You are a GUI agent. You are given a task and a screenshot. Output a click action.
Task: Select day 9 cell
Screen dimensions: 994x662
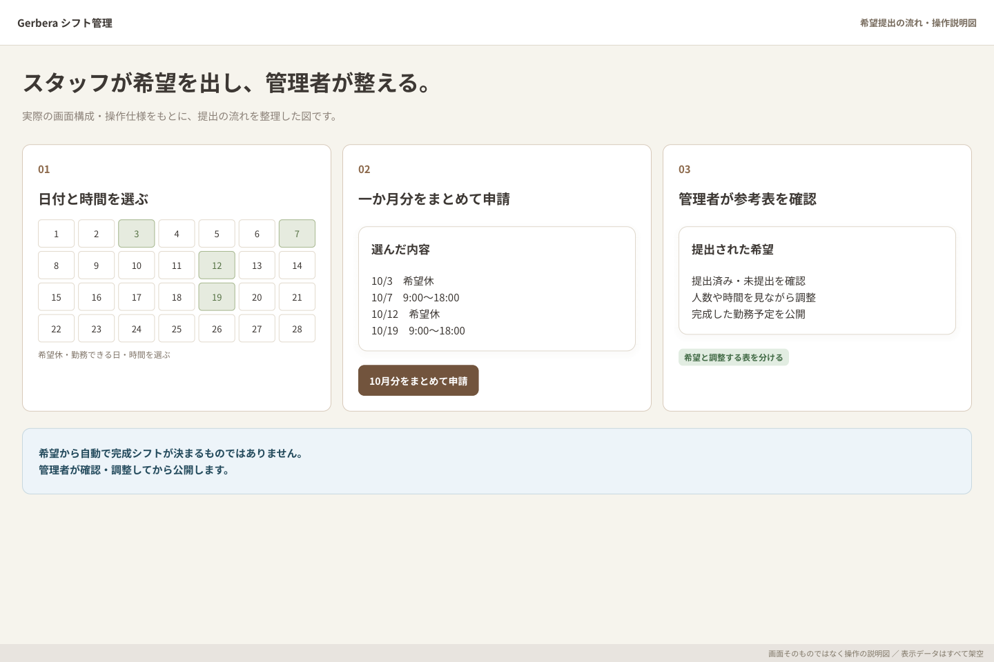[96, 265]
